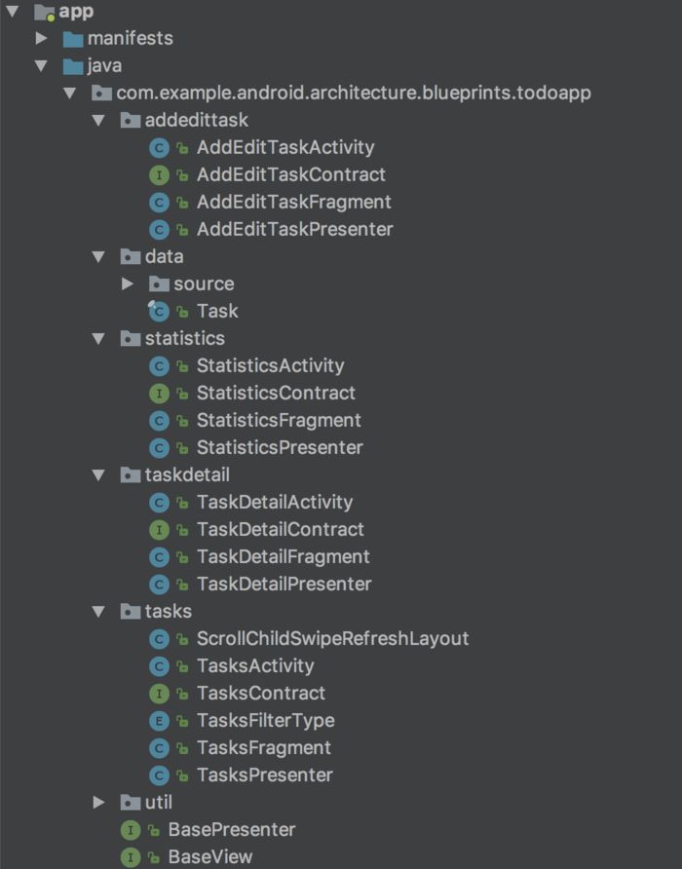Expand the util package arrow
The width and height of the screenshot is (682, 869).
pos(97,803)
